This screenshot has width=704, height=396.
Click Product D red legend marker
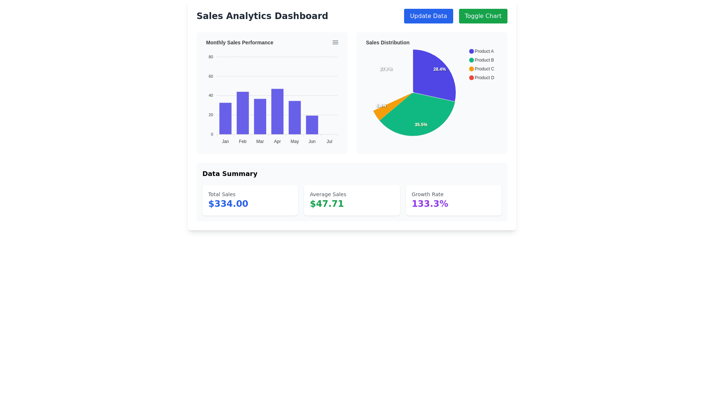[472, 78]
